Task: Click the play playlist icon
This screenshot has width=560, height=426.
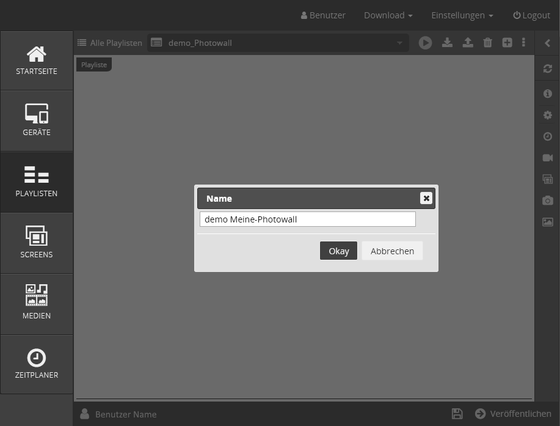Action: point(425,43)
